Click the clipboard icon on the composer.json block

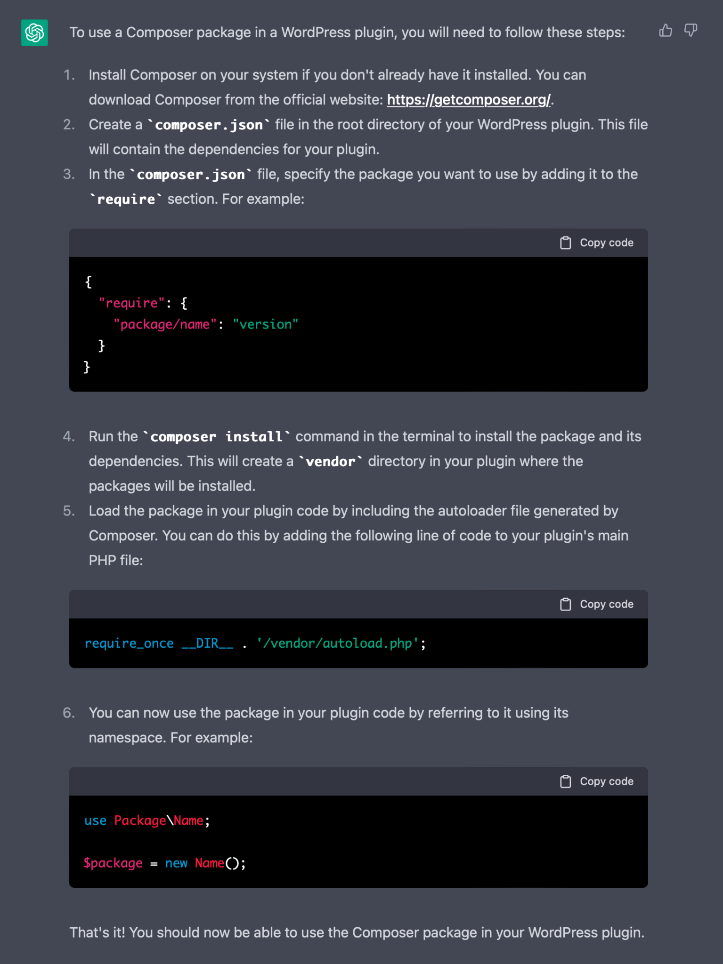[x=565, y=242]
